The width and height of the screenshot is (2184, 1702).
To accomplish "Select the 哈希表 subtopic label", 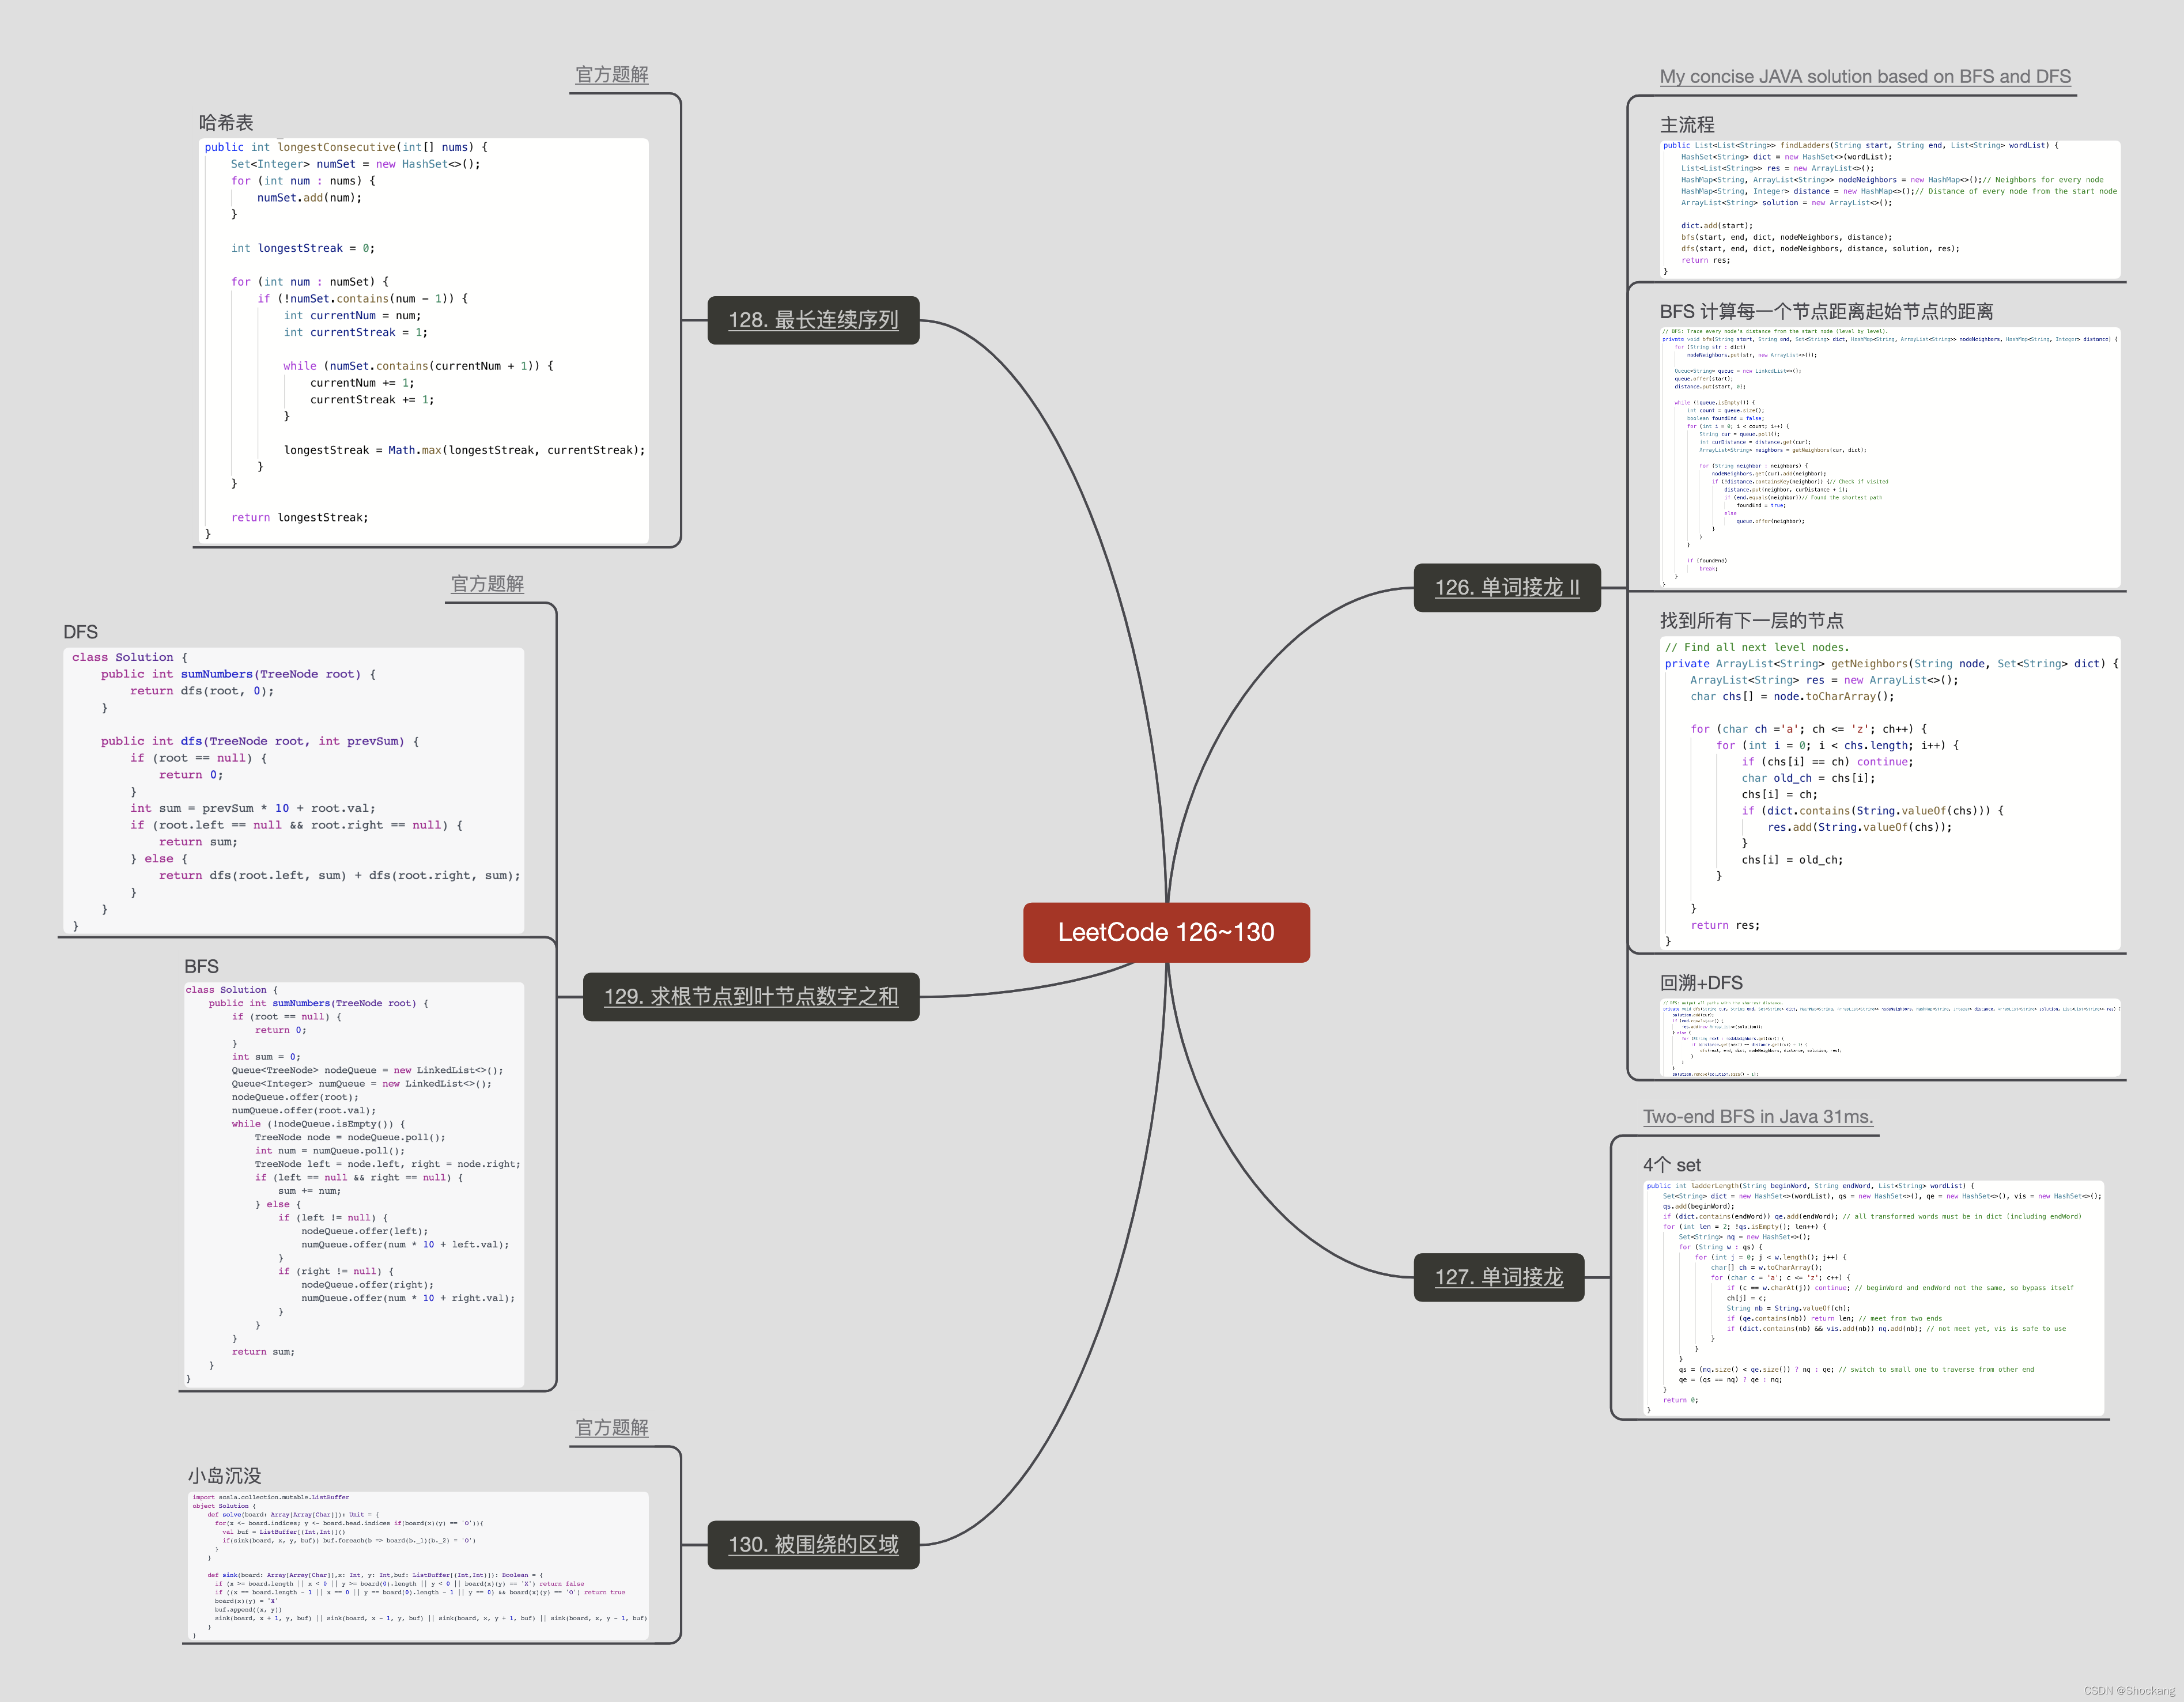I will tap(226, 123).
